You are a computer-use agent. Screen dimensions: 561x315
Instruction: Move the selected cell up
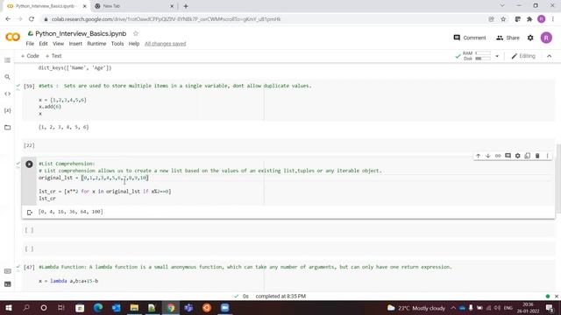(478, 156)
